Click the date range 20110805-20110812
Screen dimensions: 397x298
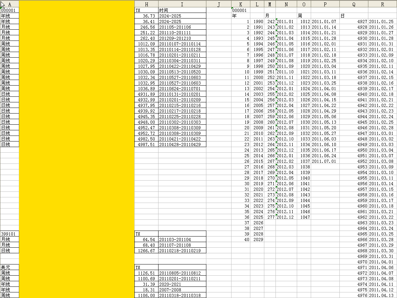pos(182,273)
